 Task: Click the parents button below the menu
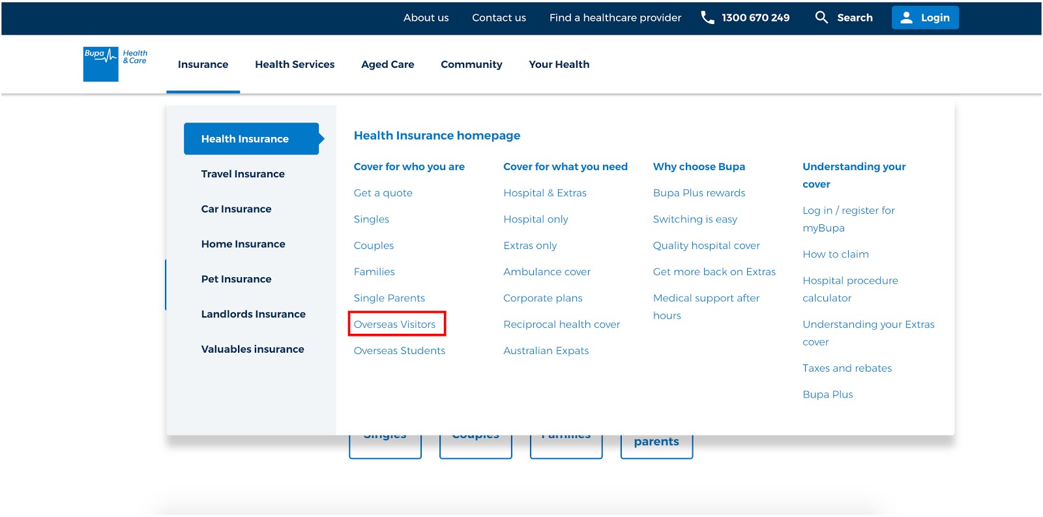656,445
